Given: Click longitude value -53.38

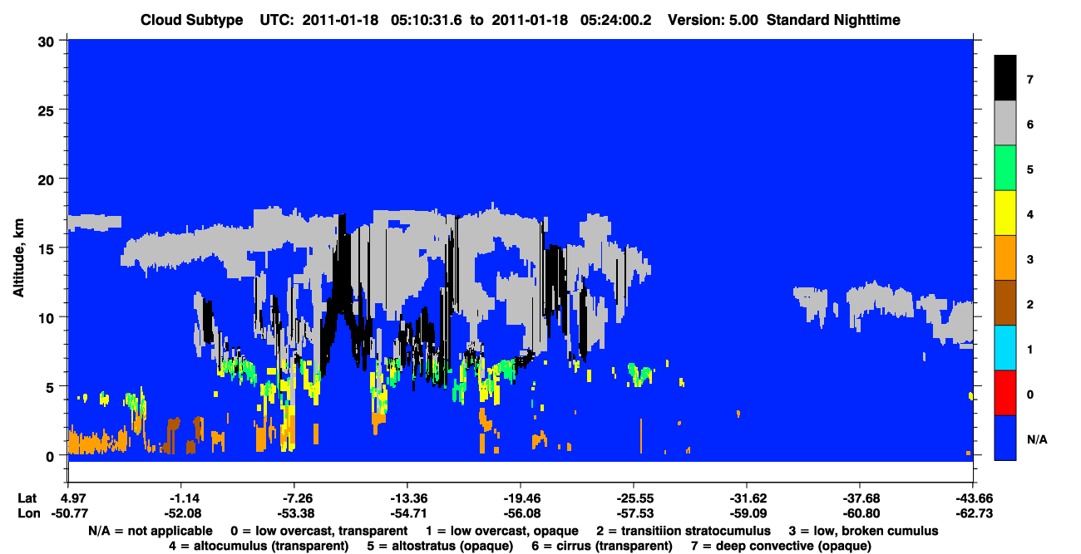Looking at the screenshot, I should point(294,512).
